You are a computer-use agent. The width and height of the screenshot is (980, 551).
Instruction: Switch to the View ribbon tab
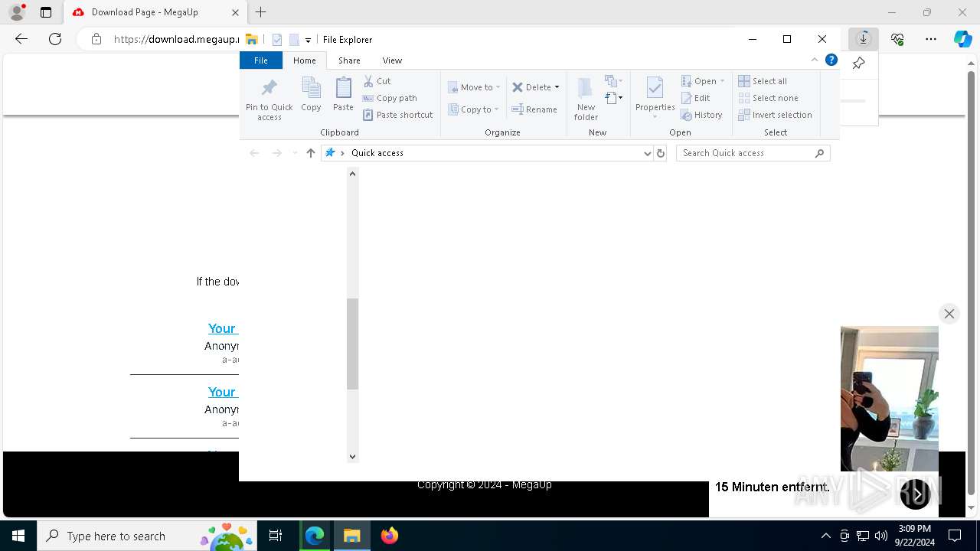(392, 60)
